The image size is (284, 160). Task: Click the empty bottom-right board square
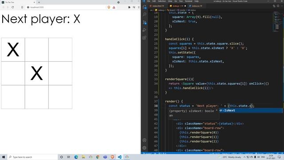click(60, 97)
